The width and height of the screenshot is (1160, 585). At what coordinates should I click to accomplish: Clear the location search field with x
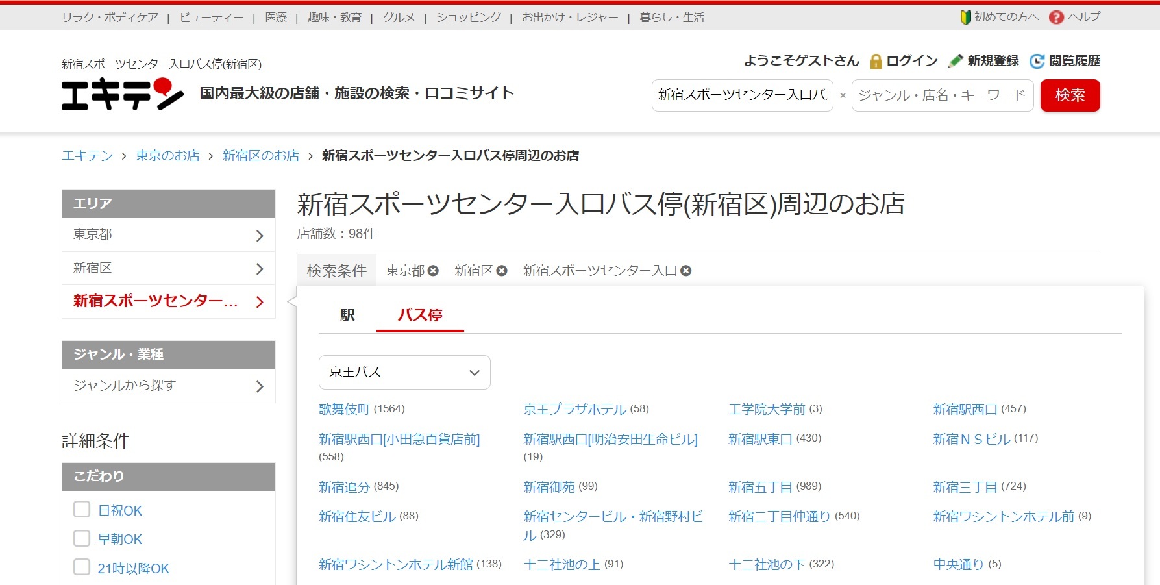tap(843, 95)
